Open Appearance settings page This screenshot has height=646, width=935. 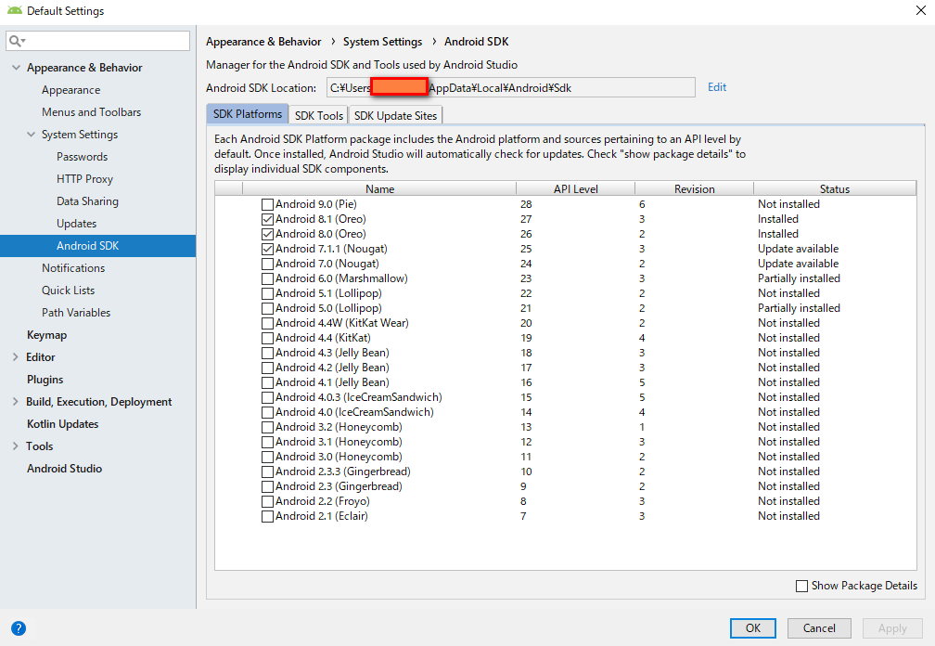pyautogui.click(x=70, y=90)
